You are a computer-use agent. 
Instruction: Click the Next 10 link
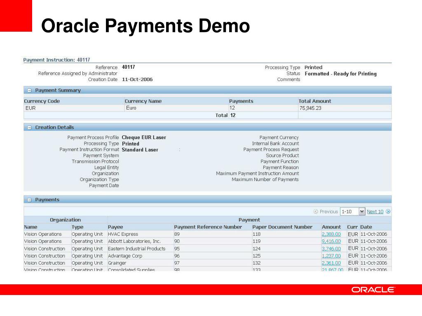tap(375, 211)
